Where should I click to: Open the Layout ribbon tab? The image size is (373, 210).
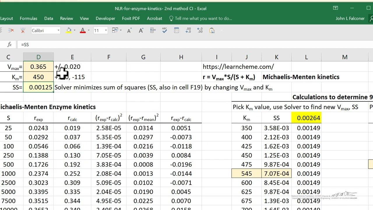[6, 18]
